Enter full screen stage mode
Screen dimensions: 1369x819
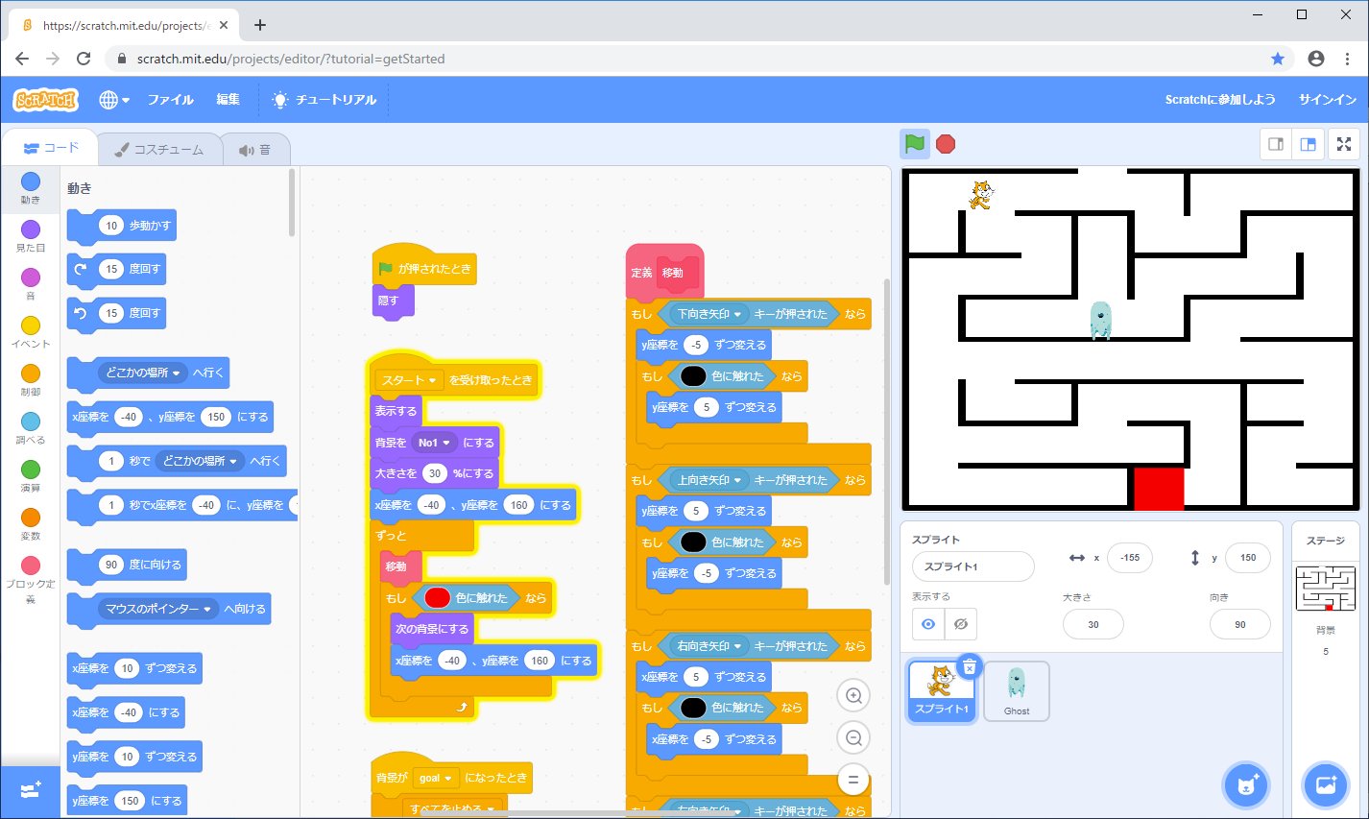coord(1344,144)
